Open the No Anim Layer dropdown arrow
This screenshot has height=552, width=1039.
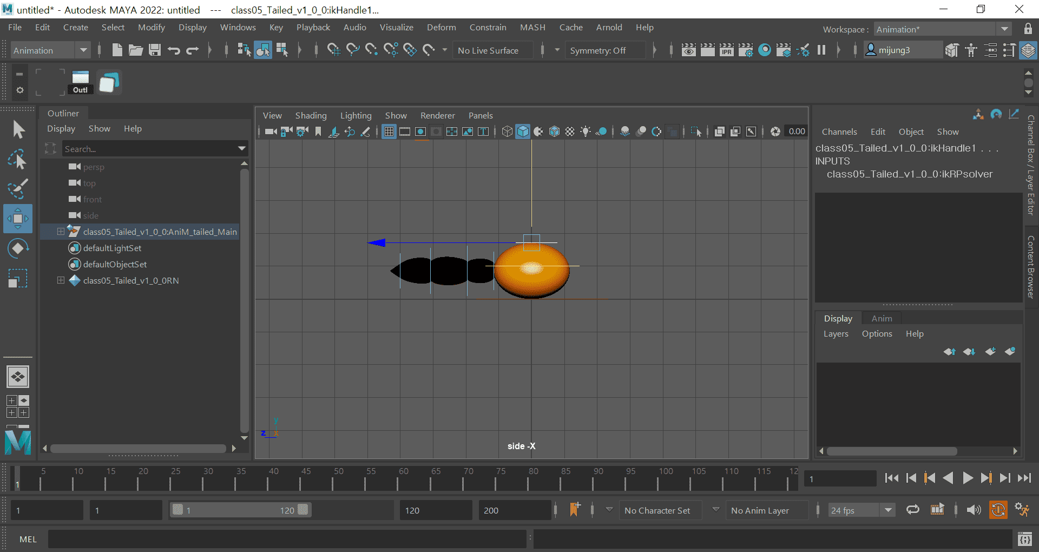[716, 510]
